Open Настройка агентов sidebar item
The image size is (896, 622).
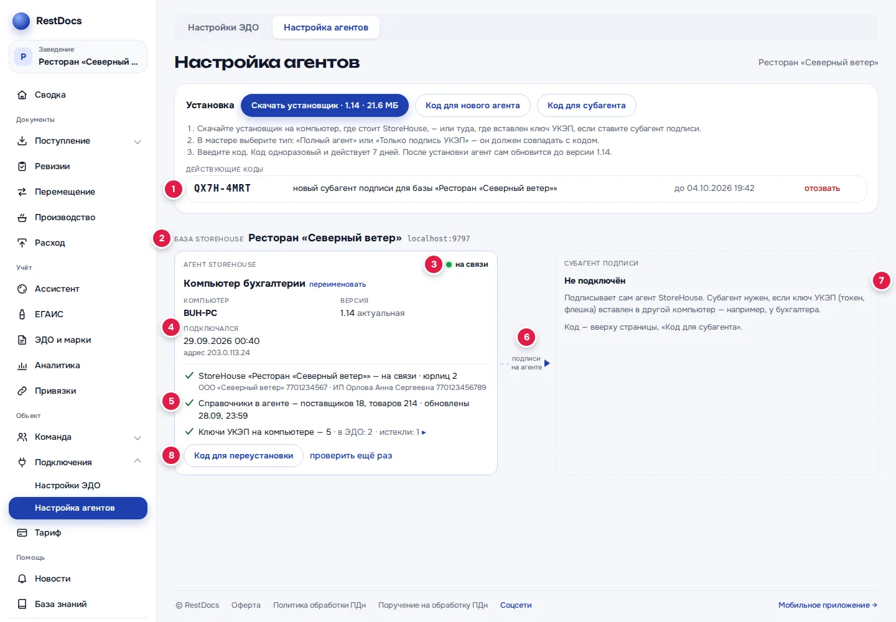pos(78,508)
